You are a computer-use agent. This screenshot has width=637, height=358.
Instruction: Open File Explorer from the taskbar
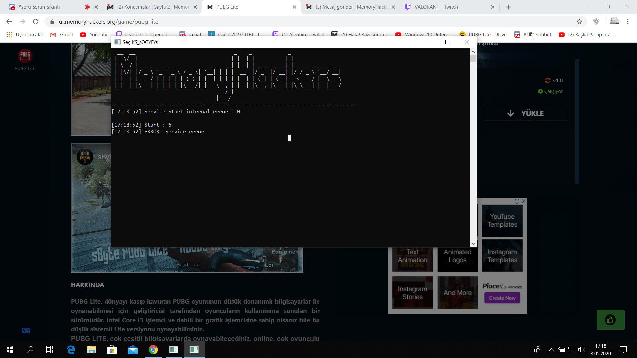[x=91, y=350]
